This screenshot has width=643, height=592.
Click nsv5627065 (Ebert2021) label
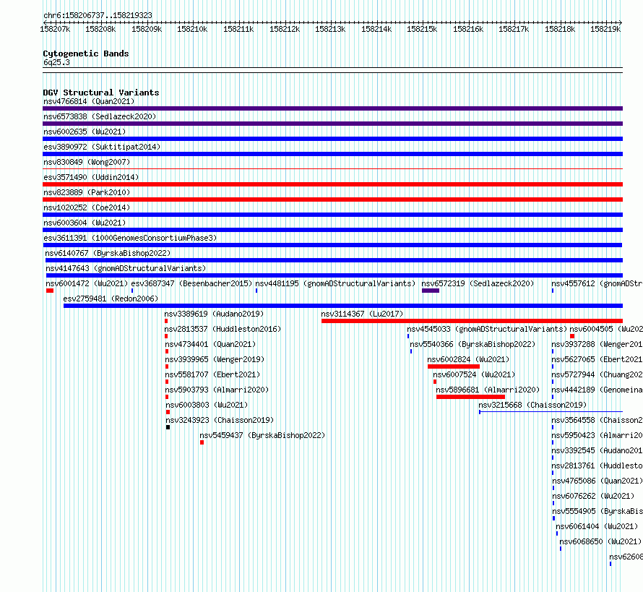pyautogui.click(x=597, y=359)
